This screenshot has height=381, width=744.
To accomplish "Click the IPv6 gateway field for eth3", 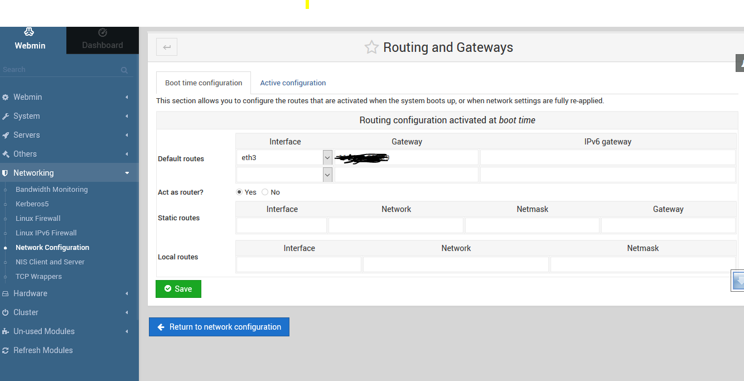I will [x=607, y=158].
